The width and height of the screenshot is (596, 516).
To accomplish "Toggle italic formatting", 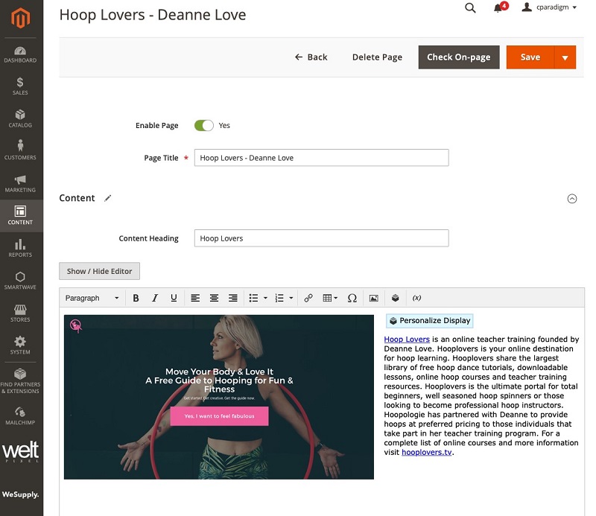I will 155,298.
